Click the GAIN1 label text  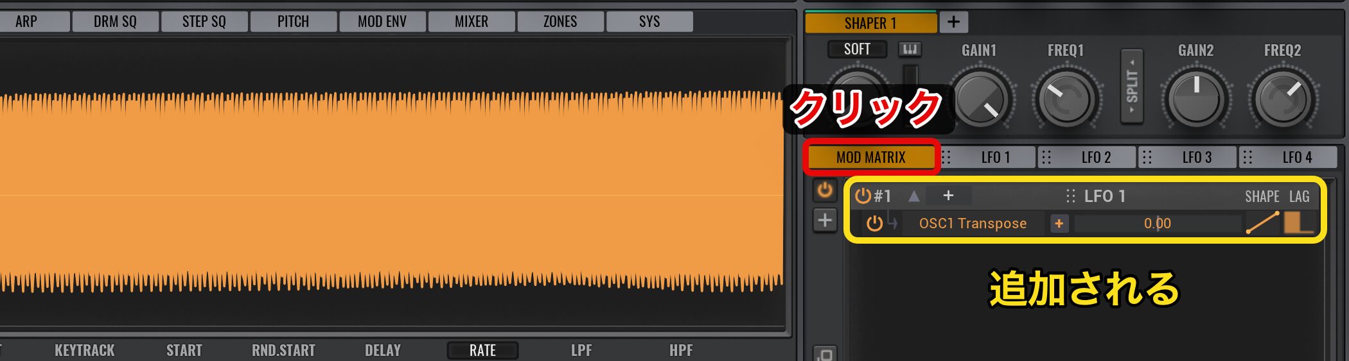[979, 50]
